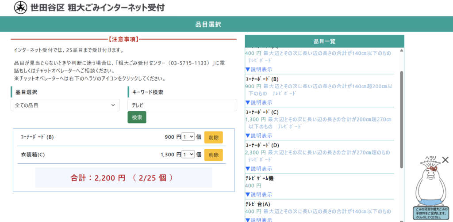The width and height of the screenshot is (453, 222).
Task: Open quantity dropdown for 衣装箱(C)
Action: (188, 154)
